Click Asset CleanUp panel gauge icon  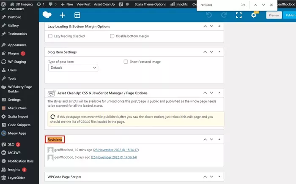[51, 93]
